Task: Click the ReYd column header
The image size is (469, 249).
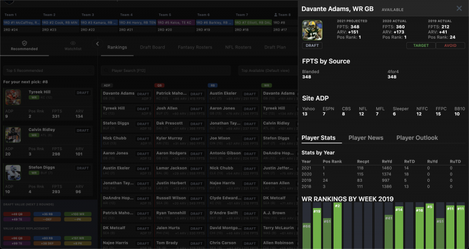Action: pos(387,161)
